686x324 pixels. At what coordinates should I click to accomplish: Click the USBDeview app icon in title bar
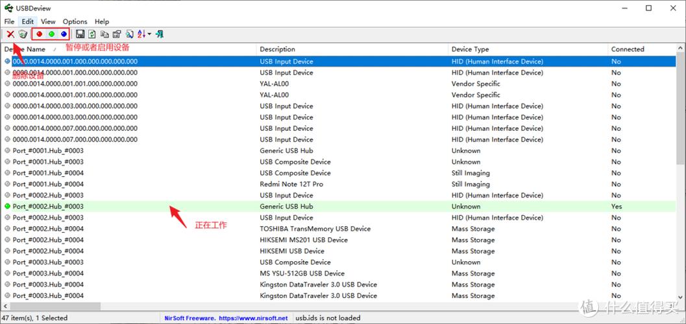click(8, 8)
